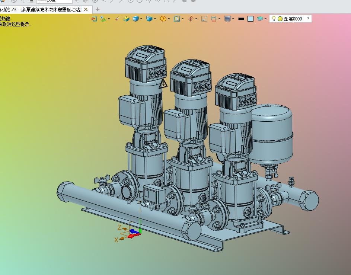Open the dropdown beside the green layered icon
The image size is (351, 275).
[x=109, y=19]
